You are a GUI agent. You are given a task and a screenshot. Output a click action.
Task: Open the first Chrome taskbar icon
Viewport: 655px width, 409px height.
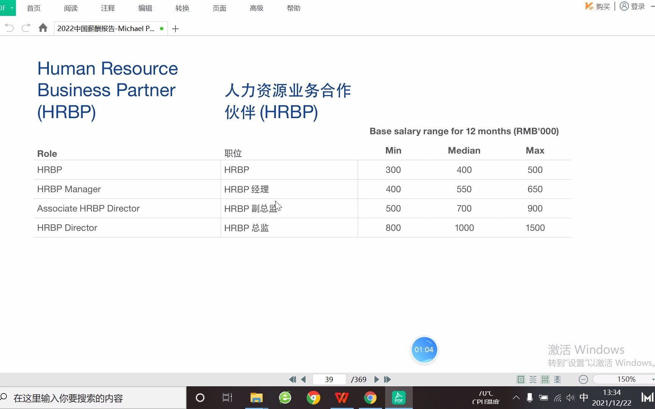click(x=313, y=398)
